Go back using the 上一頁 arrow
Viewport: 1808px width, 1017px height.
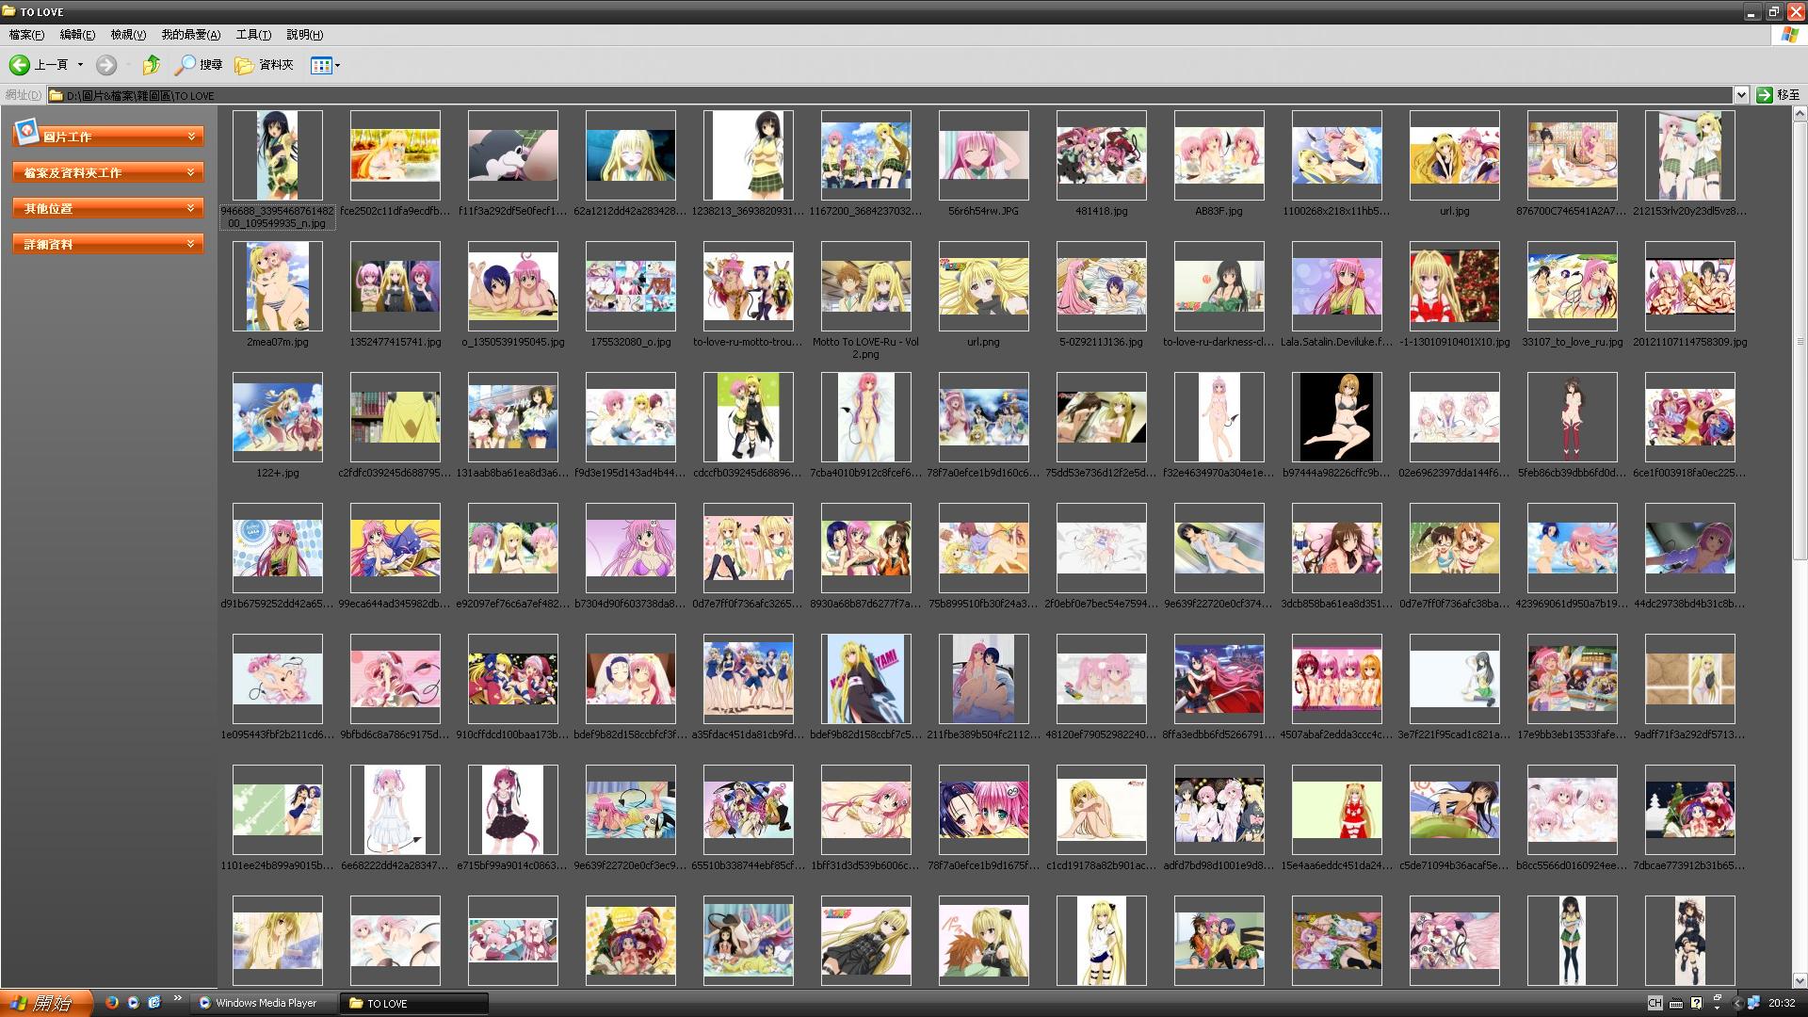[39, 65]
